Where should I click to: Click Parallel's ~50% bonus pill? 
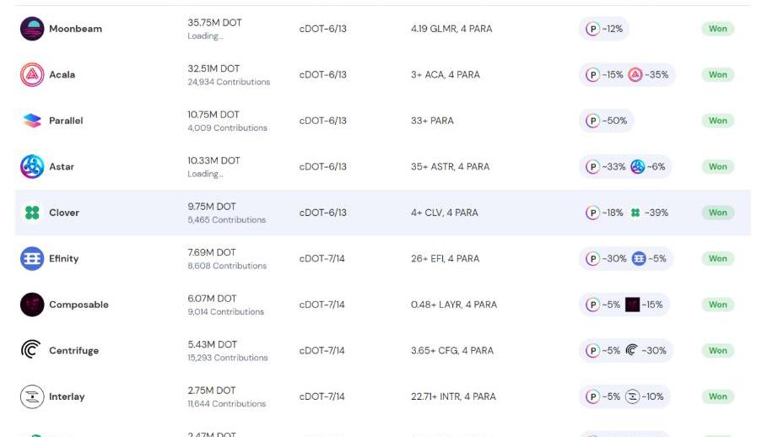(x=607, y=121)
